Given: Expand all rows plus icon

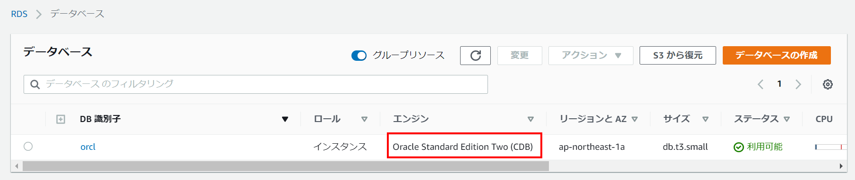Looking at the screenshot, I should [x=60, y=119].
